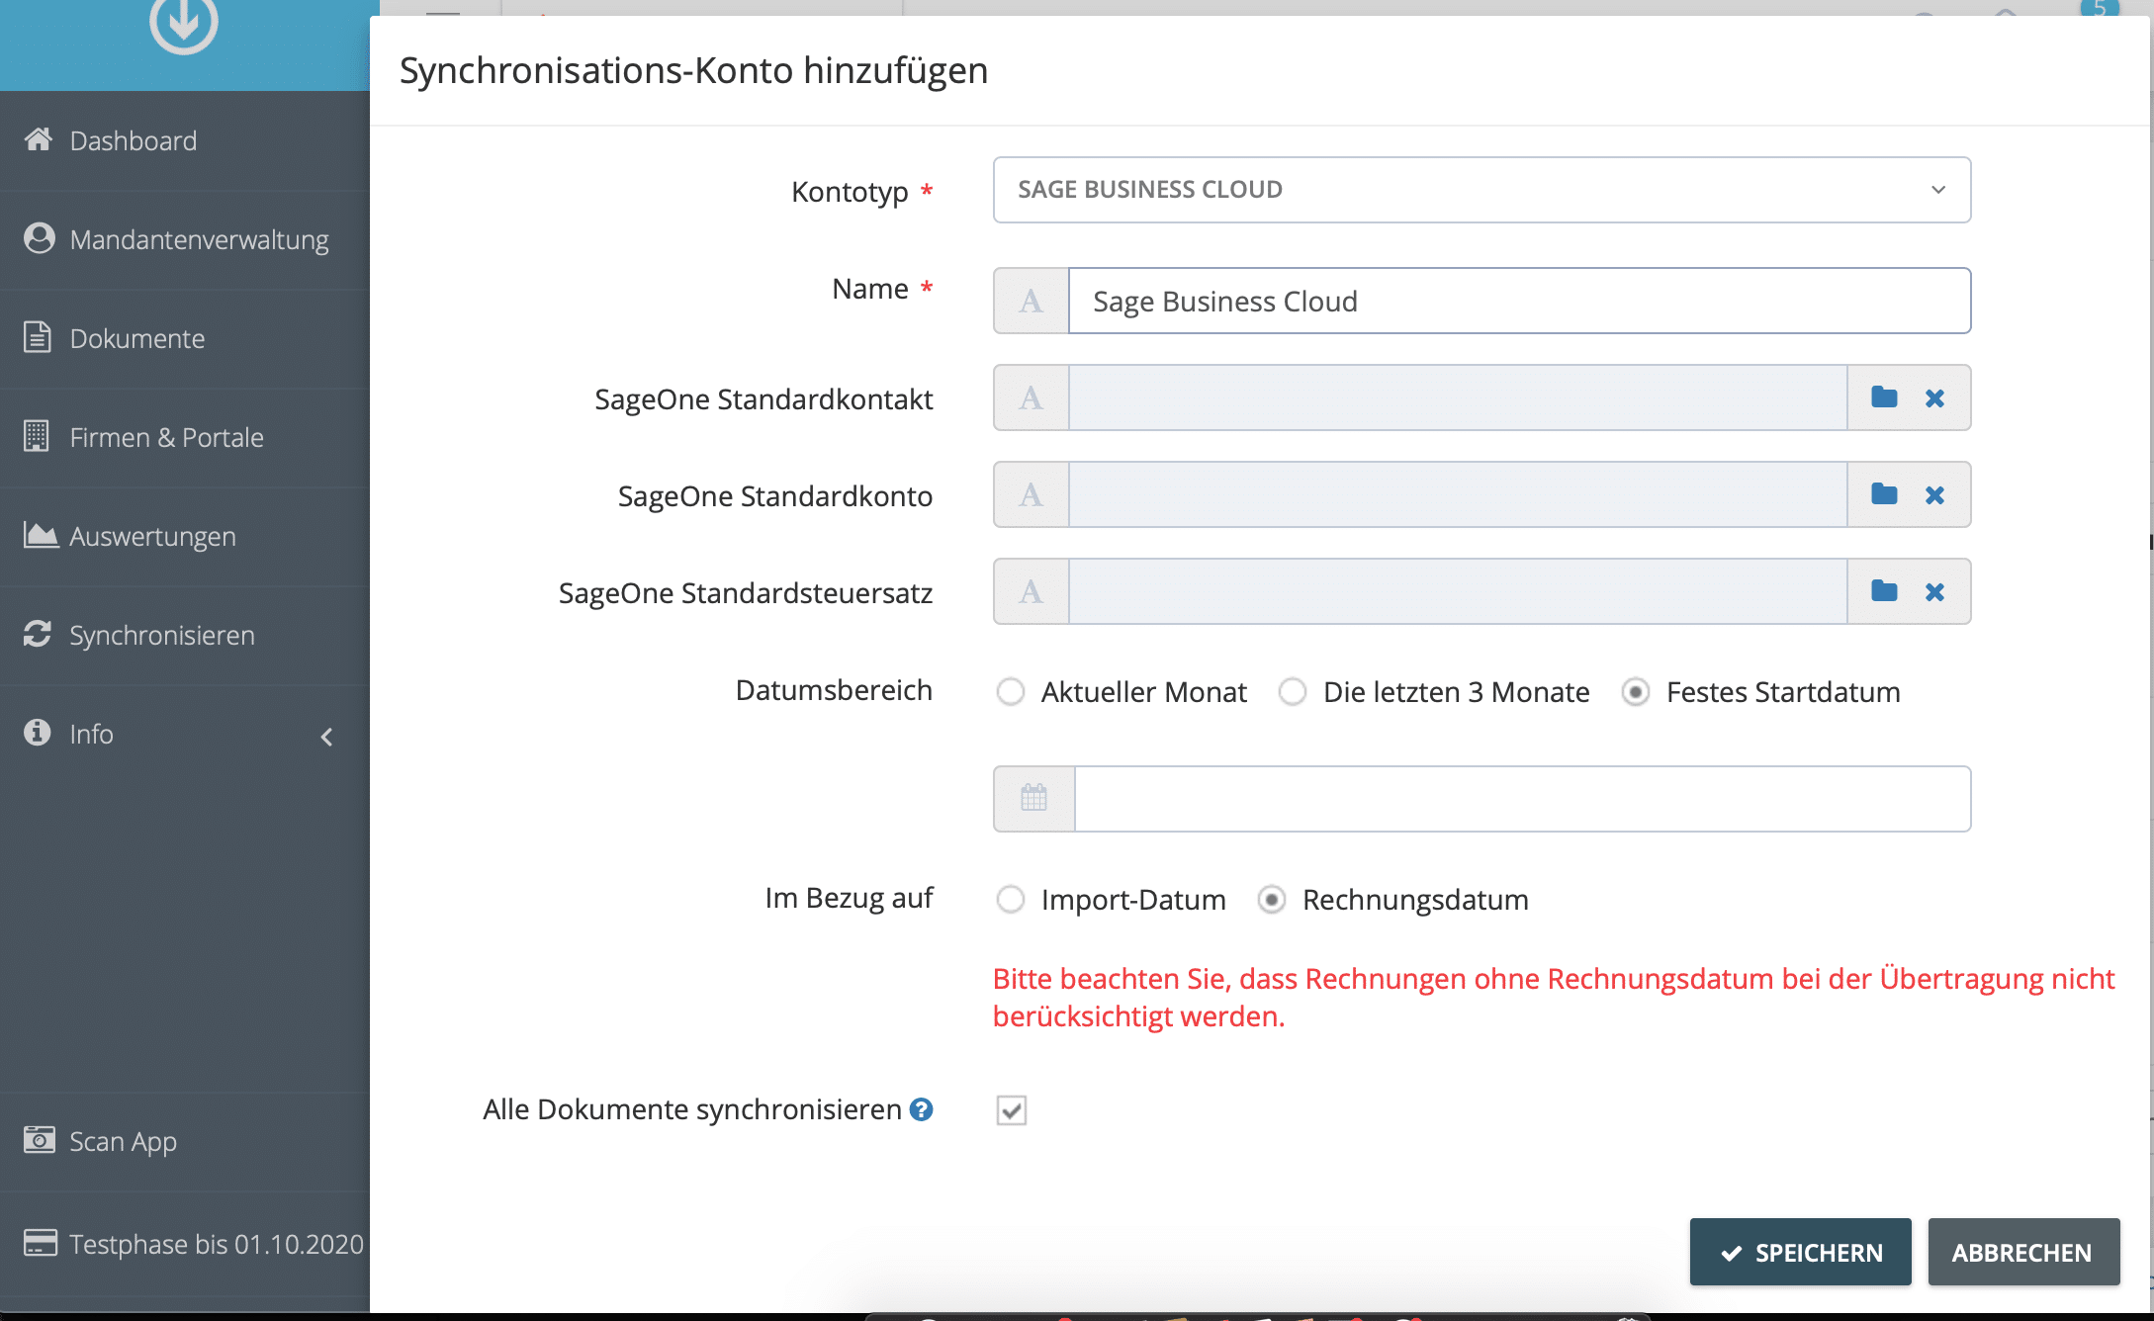
Task: Browse folder for SageOne Standardkonto
Action: click(1884, 494)
